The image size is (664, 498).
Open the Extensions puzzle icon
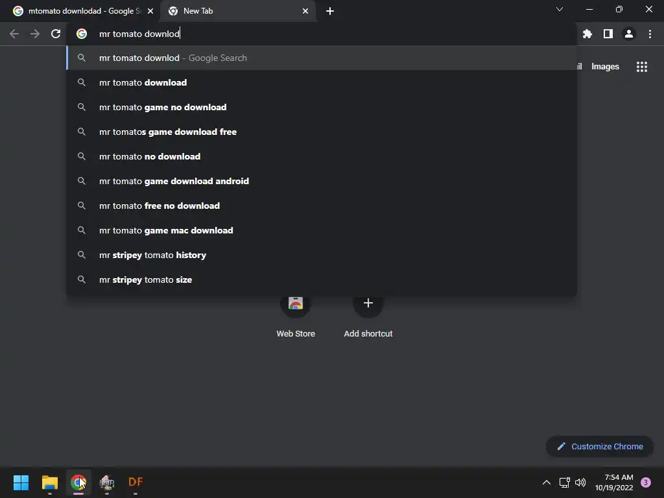coord(587,34)
